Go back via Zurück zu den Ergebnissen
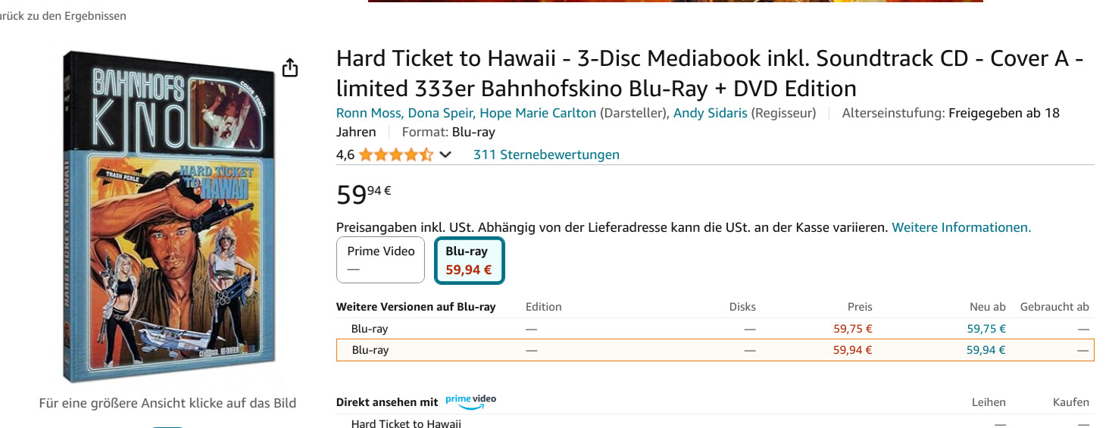Screen dimensions: 1109x428 tap(63, 16)
